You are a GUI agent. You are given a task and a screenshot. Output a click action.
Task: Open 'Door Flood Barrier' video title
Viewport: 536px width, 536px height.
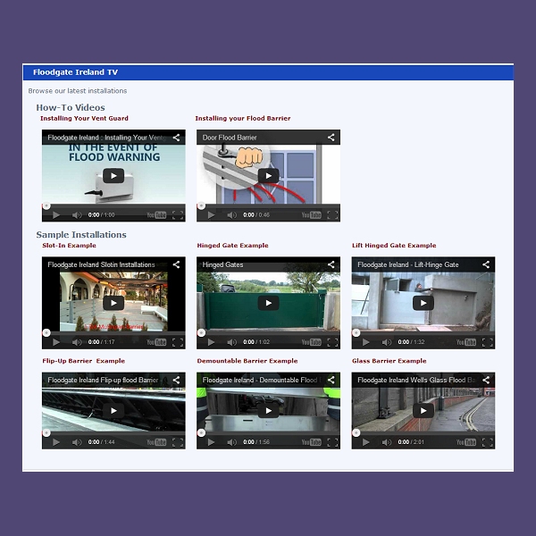[x=230, y=138]
